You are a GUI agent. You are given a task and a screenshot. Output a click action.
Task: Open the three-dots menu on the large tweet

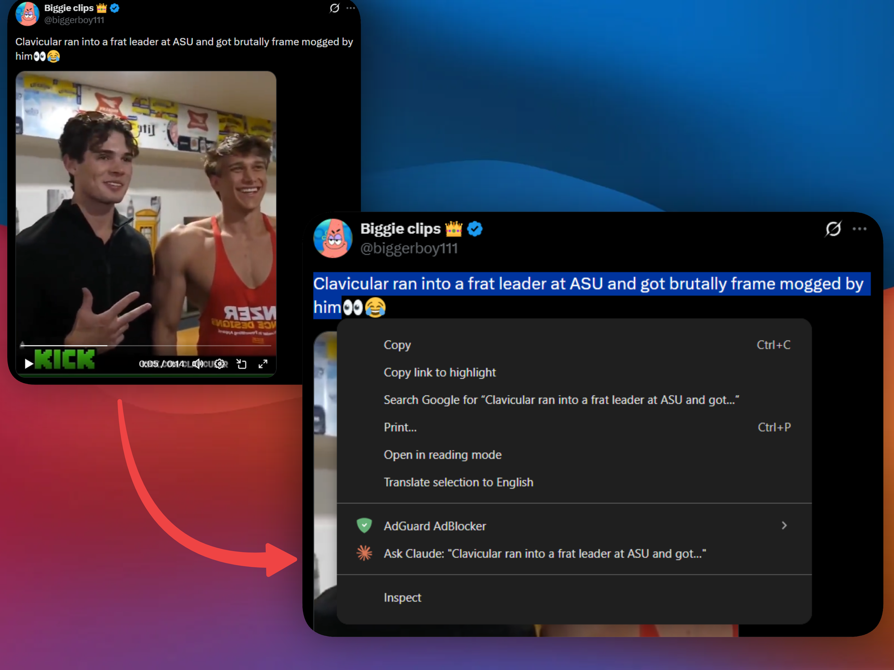(859, 229)
